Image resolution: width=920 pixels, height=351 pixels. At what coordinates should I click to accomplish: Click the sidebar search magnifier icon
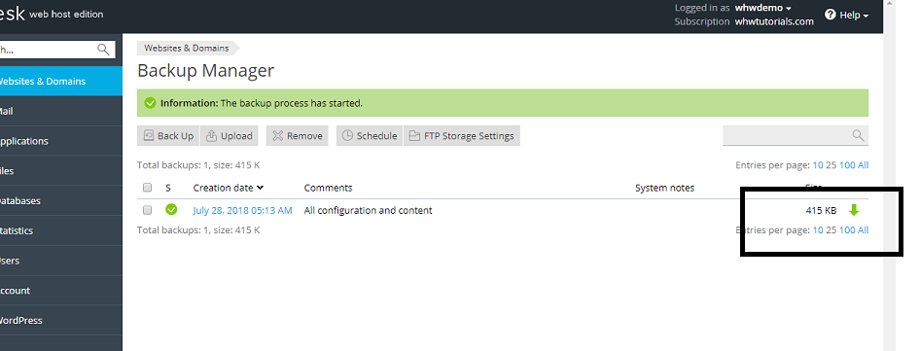coord(103,50)
